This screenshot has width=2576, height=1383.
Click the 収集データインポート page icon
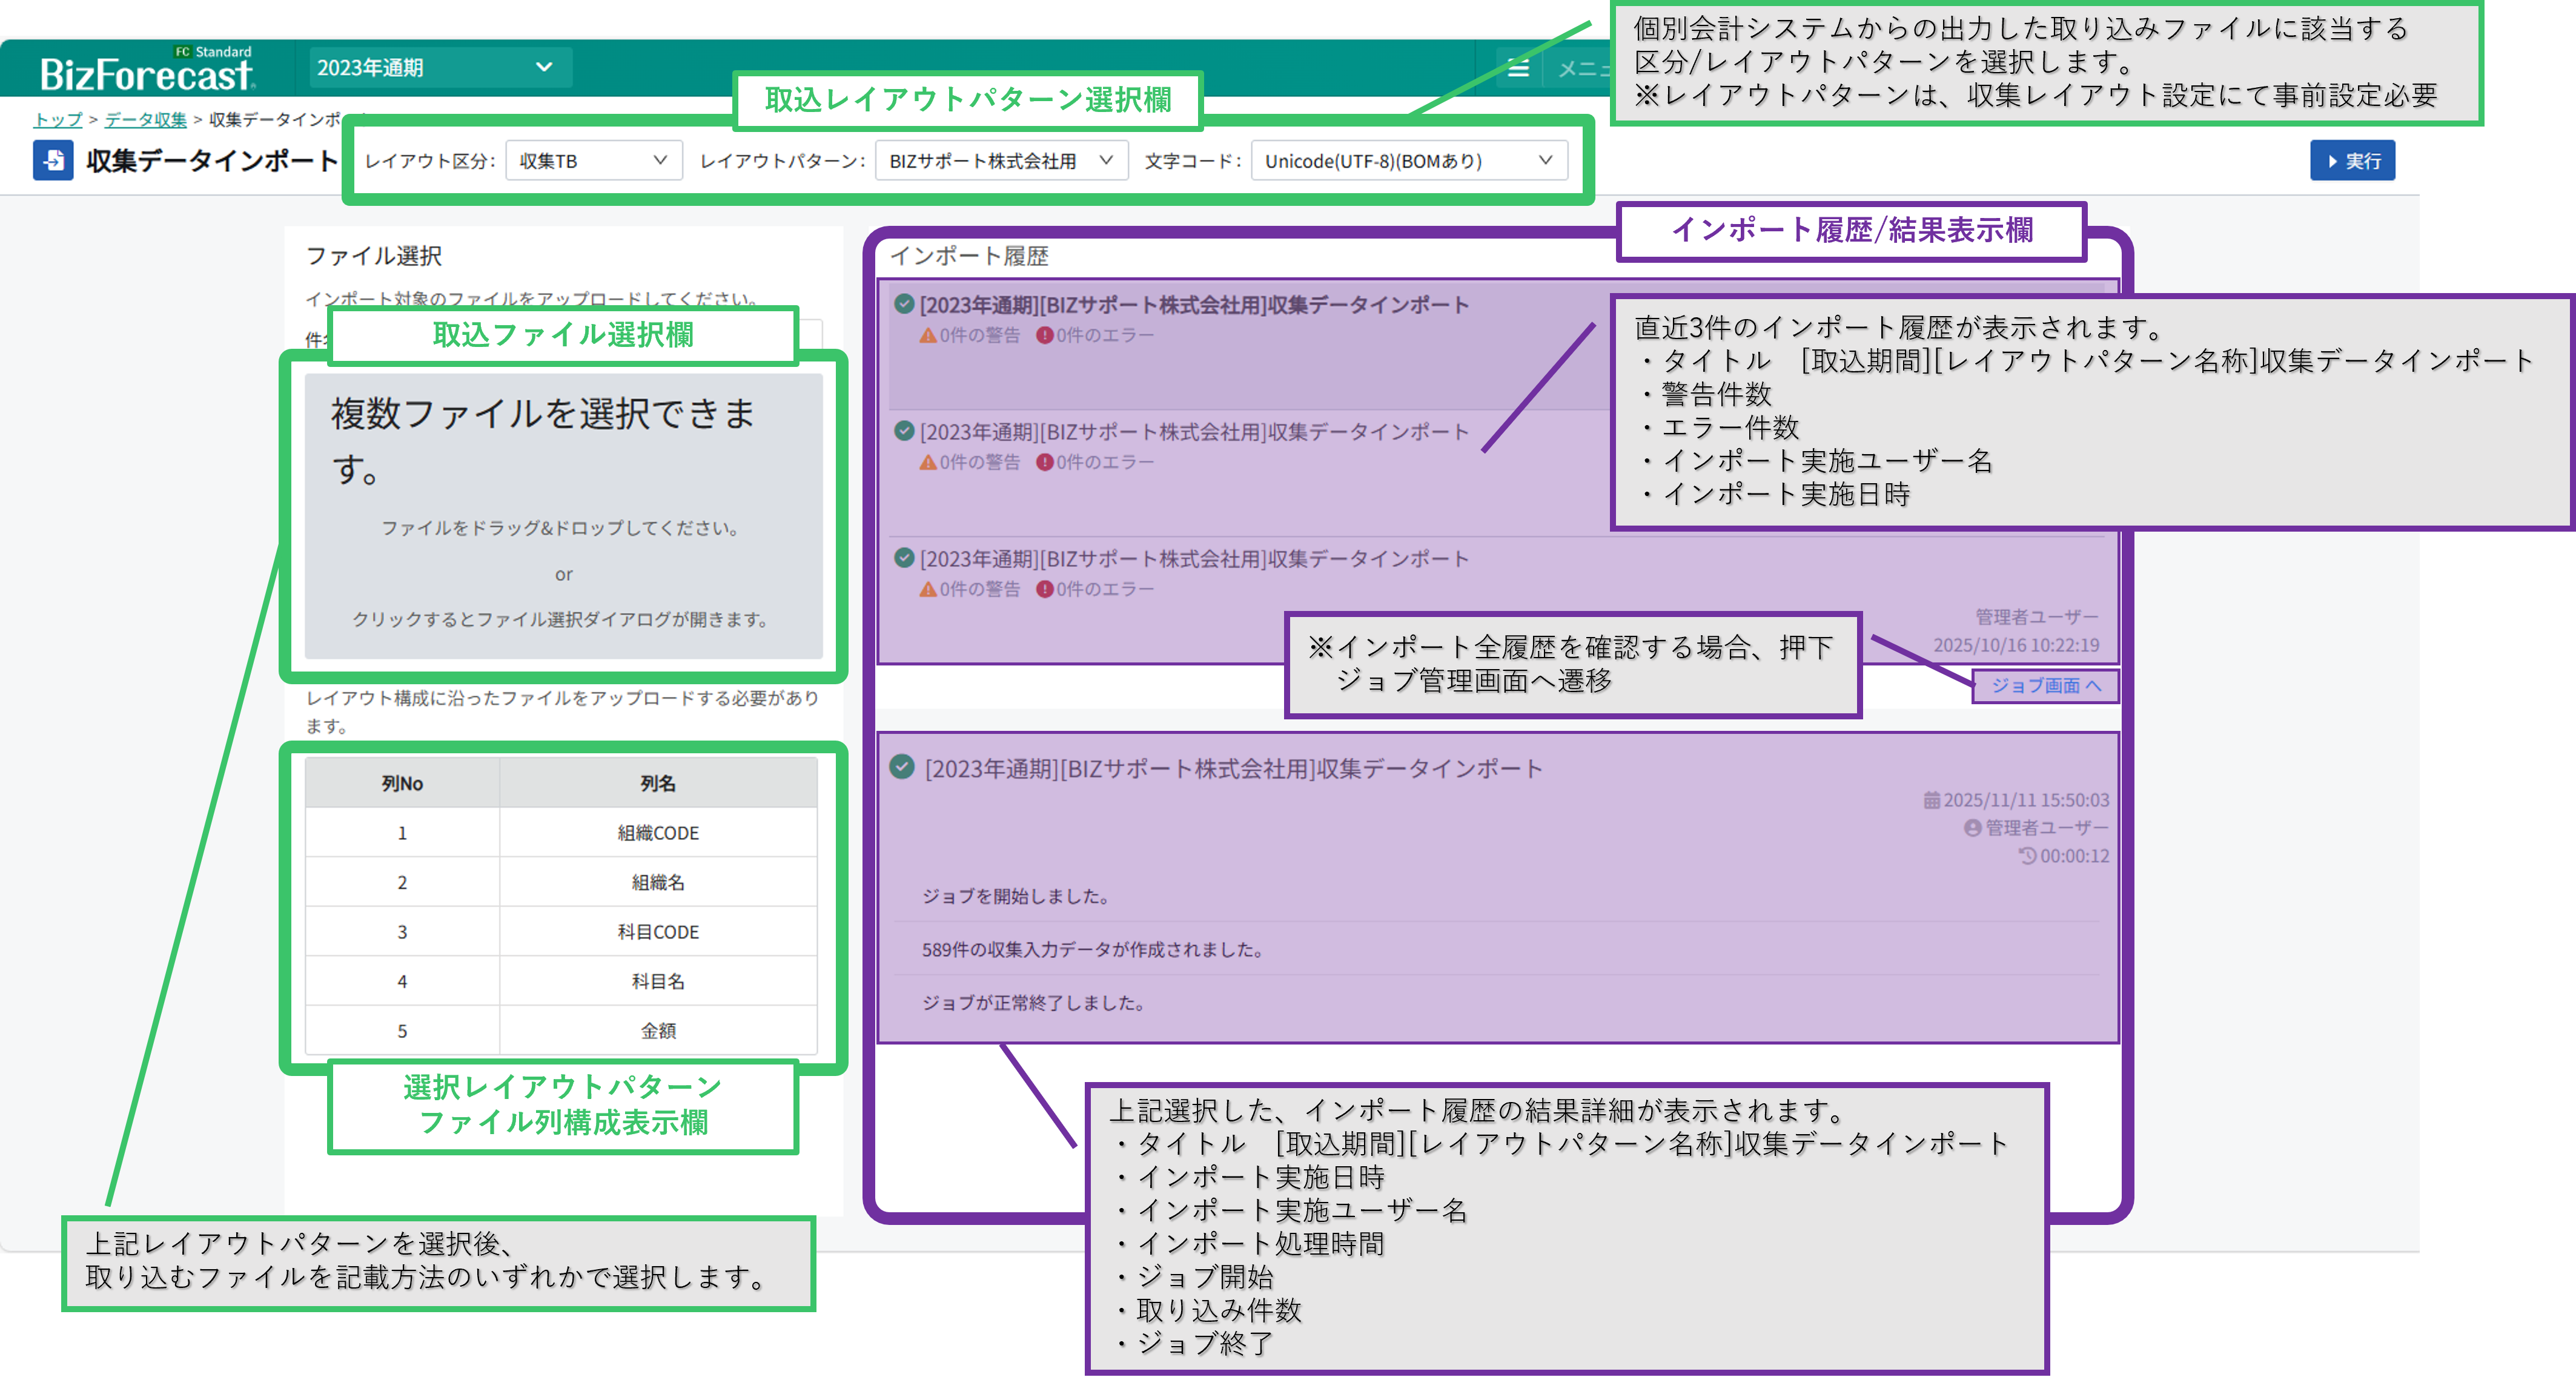point(53,160)
